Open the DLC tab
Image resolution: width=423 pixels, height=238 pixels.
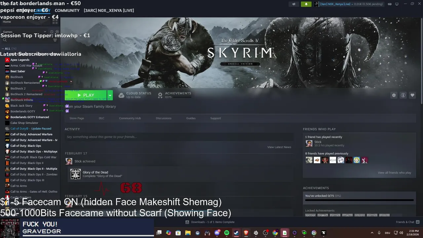pyautogui.click(x=101, y=118)
